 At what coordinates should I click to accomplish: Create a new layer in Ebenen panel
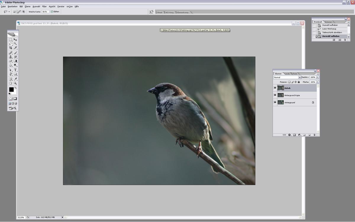point(309,135)
